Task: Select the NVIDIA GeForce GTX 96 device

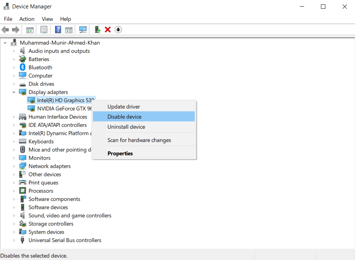Action: click(66, 108)
